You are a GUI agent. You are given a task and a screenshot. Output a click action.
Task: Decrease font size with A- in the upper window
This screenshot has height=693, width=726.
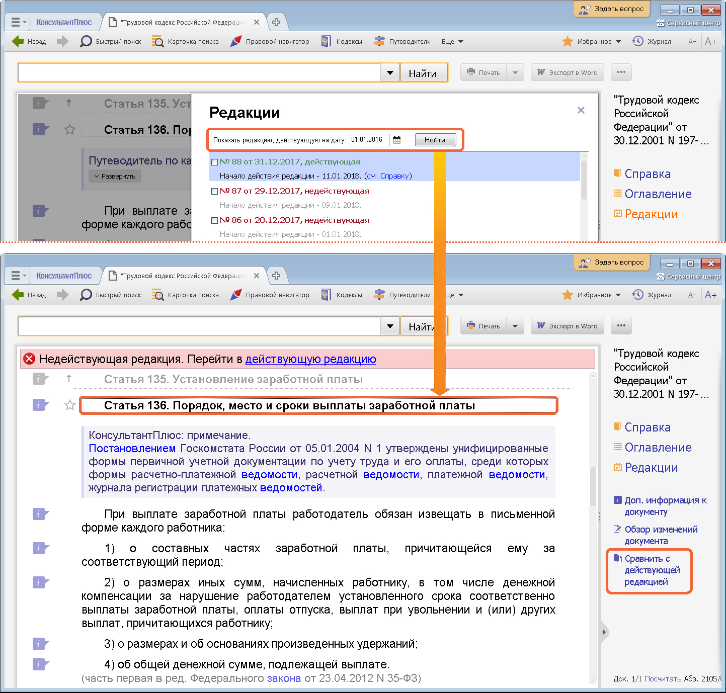point(692,42)
